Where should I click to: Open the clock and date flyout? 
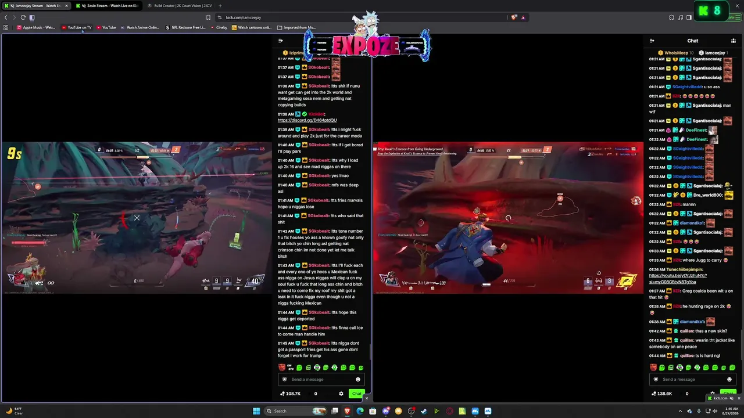(x=731, y=411)
